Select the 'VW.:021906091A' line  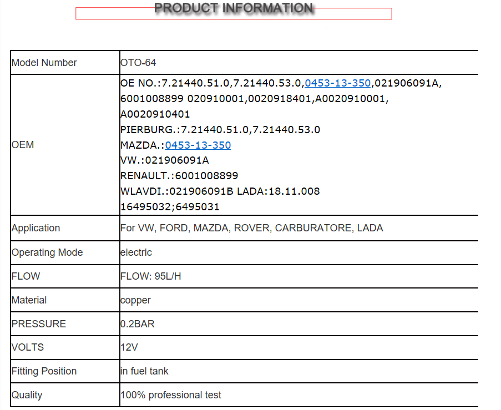coord(165,160)
